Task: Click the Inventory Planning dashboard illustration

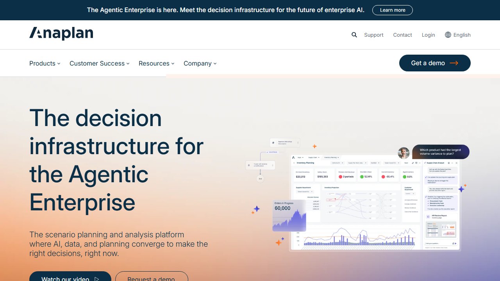Action: point(375,203)
